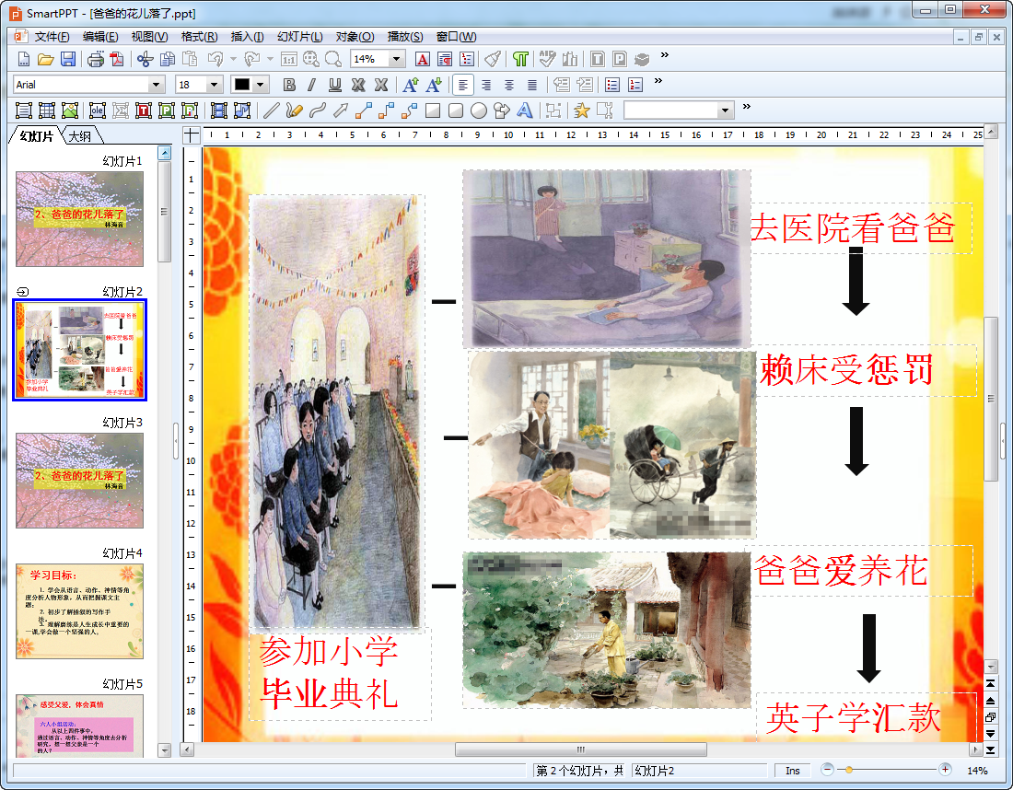Open the font color dropdown arrow

tap(261, 85)
